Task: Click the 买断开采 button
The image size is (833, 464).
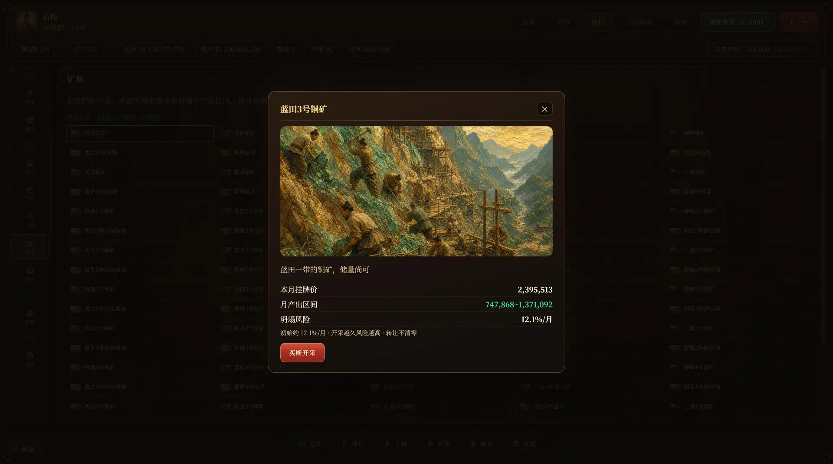Action: click(x=302, y=353)
